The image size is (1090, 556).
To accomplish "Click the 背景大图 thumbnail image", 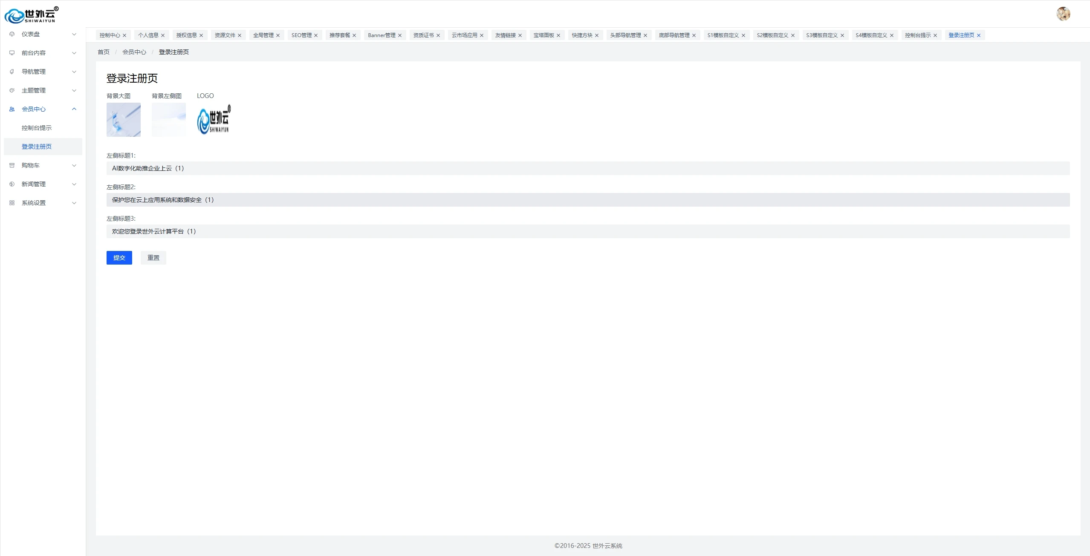I will point(124,120).
